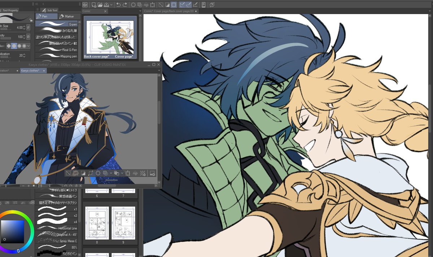Screen dimensions: 433x257
Task: Click Invert selected area icon in top bar
Action: pos(167,5)
